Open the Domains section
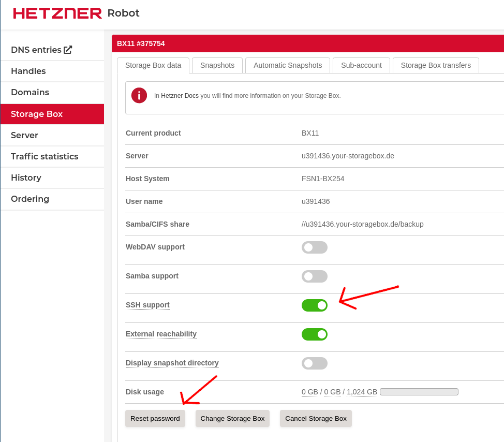This screenshot has height=442, width=504. pos(28,92)
